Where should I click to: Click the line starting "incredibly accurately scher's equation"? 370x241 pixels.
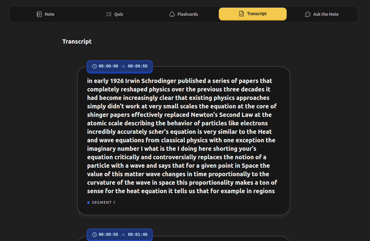[x=179, y=132]
